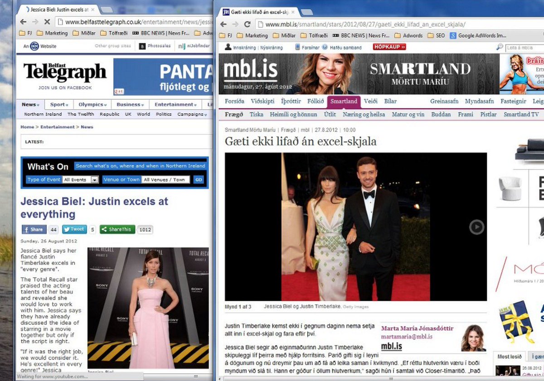544x381 pixels.
Task: Click the Photosales icon link
Action: [142, 46]
